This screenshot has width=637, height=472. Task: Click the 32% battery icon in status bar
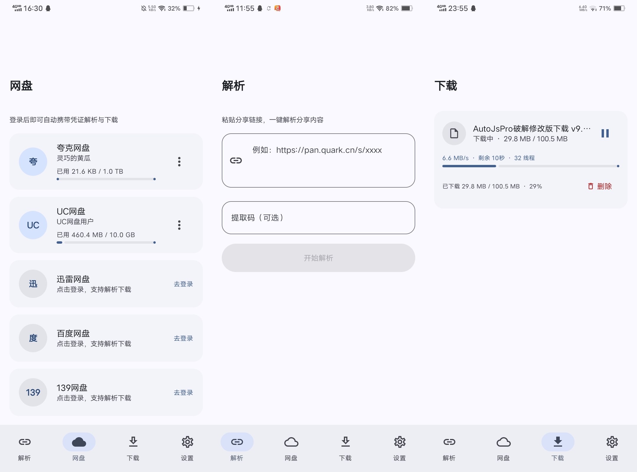tap(189, 8)
